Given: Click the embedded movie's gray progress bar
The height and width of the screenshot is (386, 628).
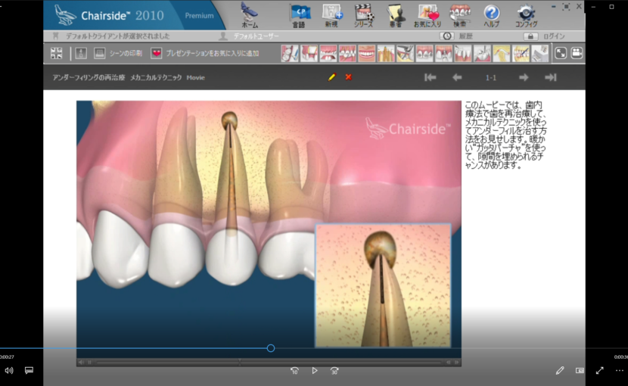Looking at the screenshot, I should click(x=269, y=363).
